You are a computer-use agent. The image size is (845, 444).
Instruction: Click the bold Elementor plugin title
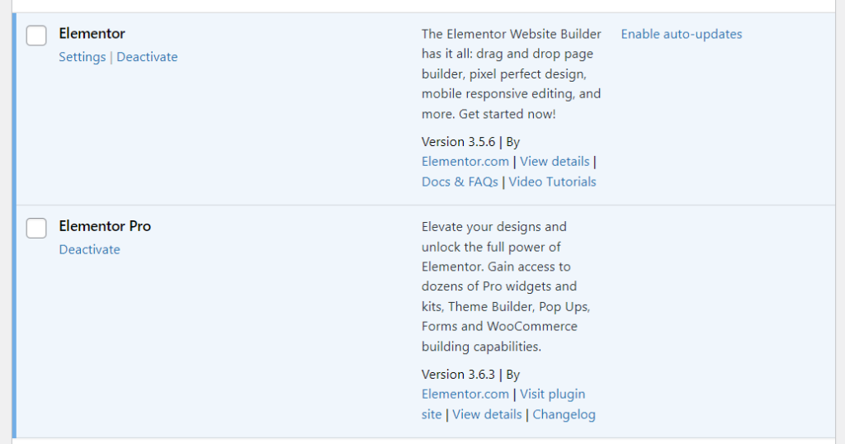pos(92,34)
